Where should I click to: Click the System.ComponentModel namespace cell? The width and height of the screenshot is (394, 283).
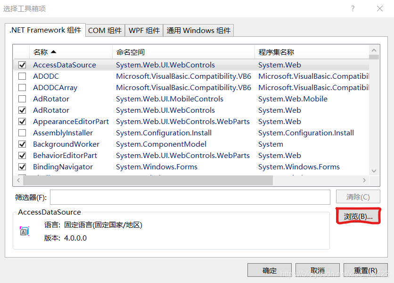click(x=161, y=144)
